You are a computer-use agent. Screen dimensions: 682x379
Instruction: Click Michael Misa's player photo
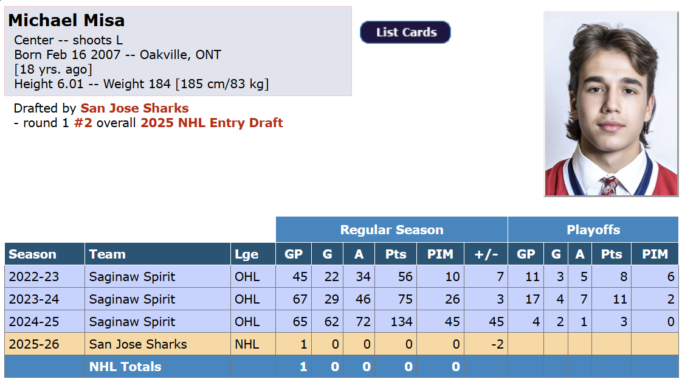pyautogui.click(x=610, y=104)
